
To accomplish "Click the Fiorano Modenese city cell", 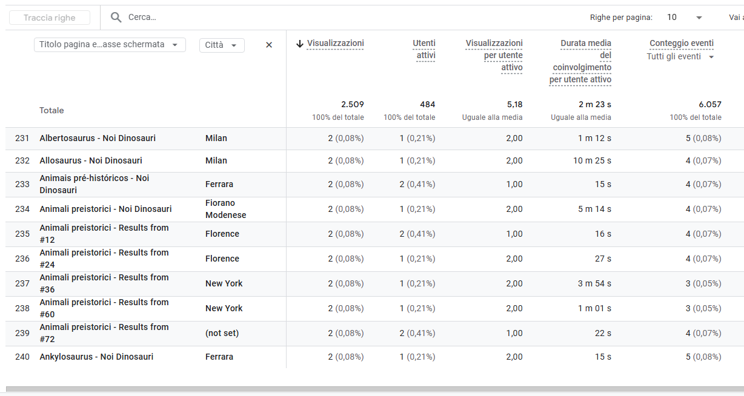I will 226,209.
